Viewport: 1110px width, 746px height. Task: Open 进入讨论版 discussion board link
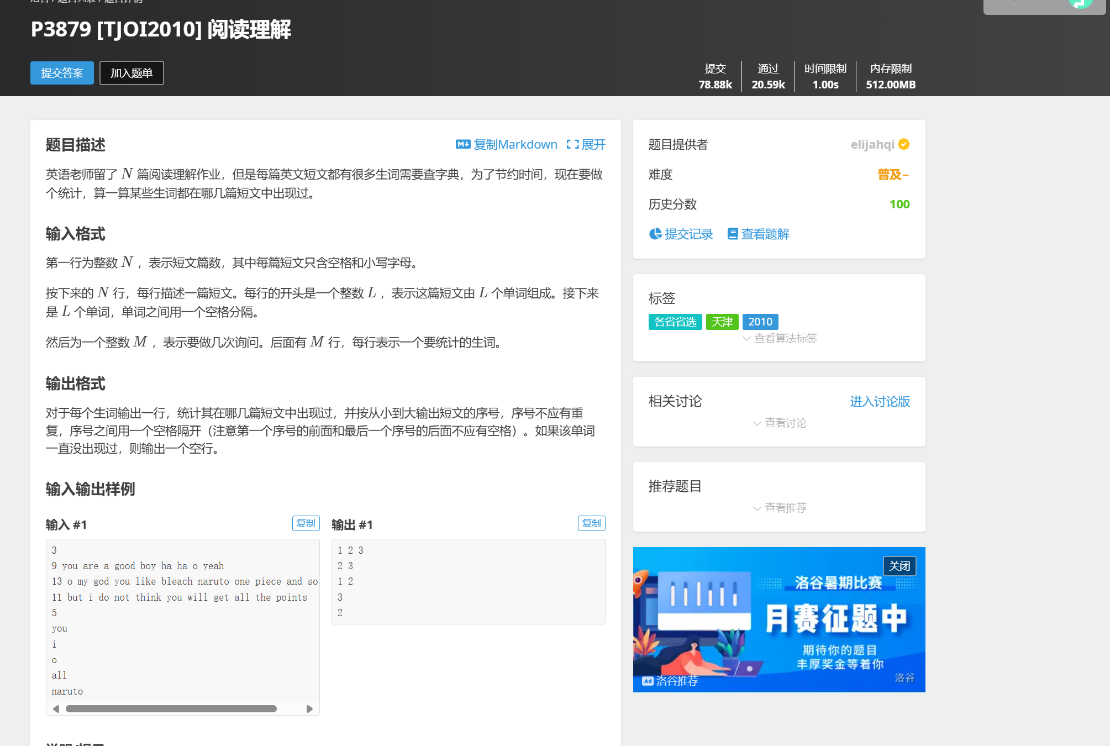tap(879, 401)
